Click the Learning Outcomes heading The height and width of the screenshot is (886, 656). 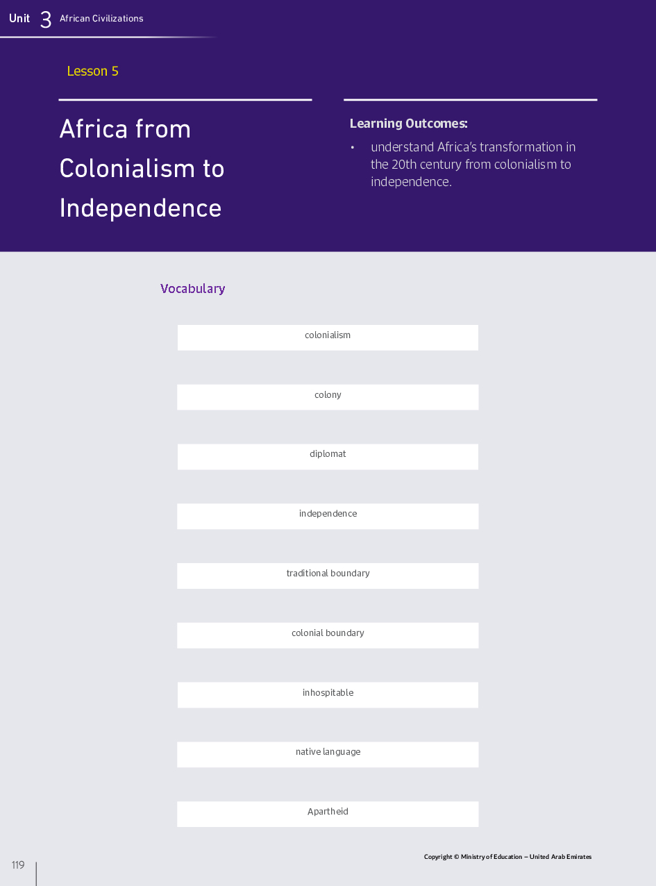click(408, 124)
